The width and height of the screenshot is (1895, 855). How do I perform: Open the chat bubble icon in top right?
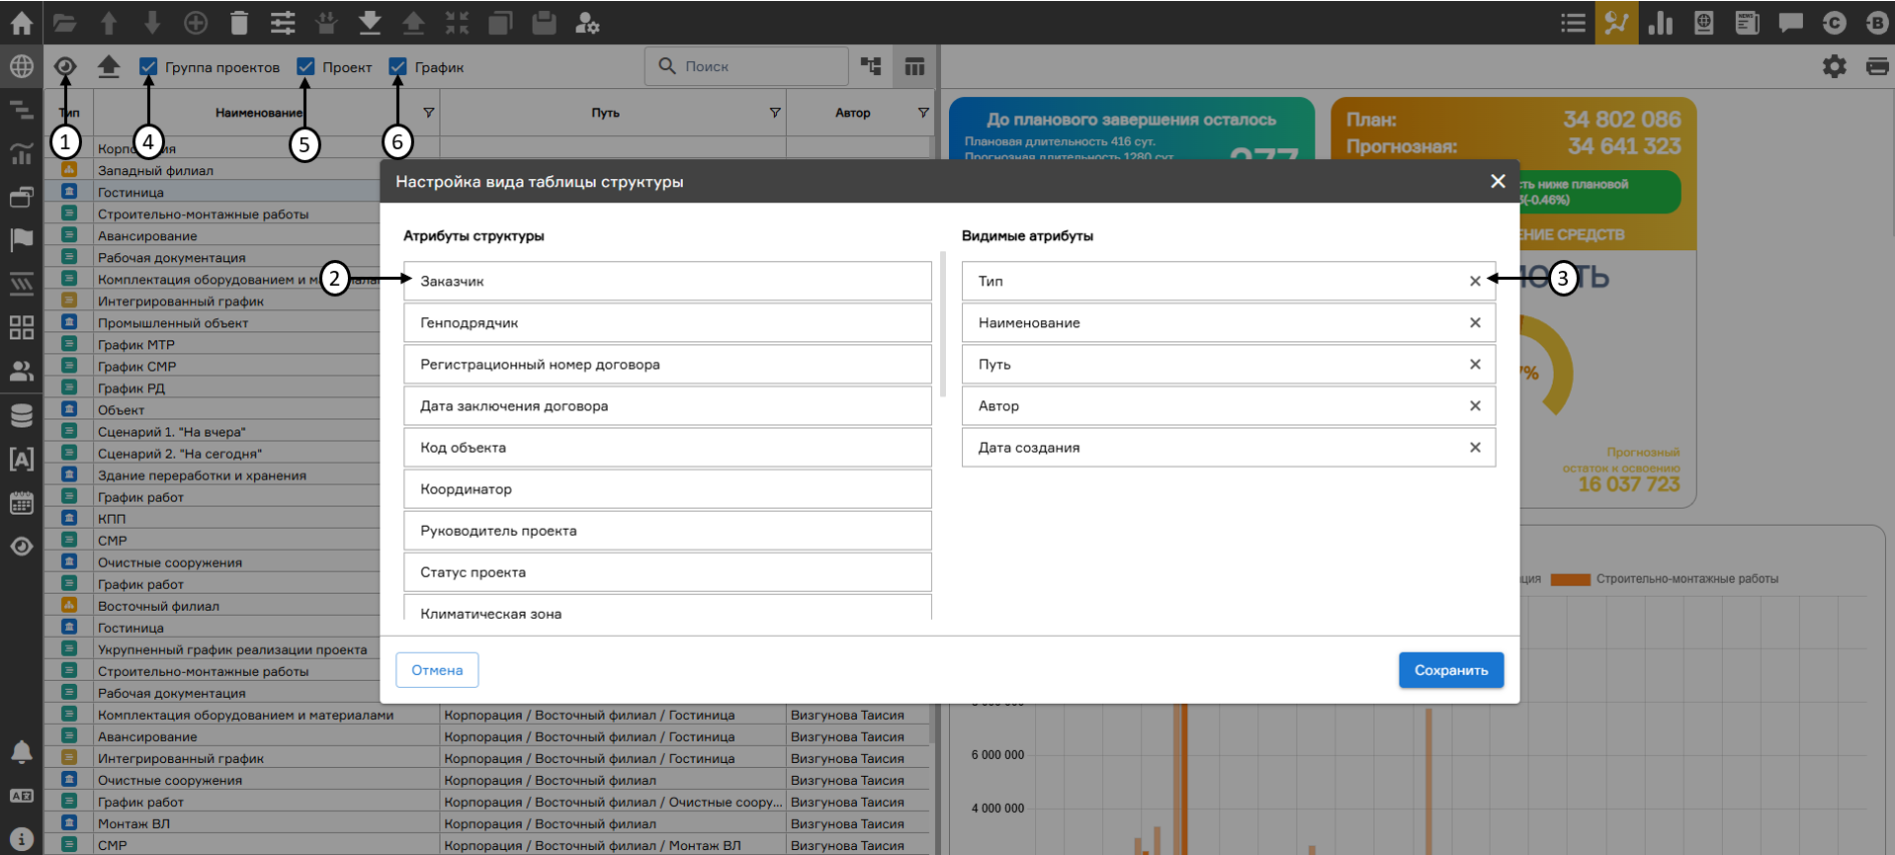[1791, 22]
